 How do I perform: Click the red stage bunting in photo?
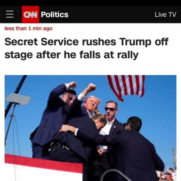44,162
